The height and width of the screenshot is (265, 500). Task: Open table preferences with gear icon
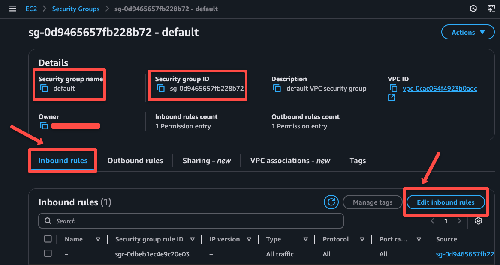click(479, 221)
